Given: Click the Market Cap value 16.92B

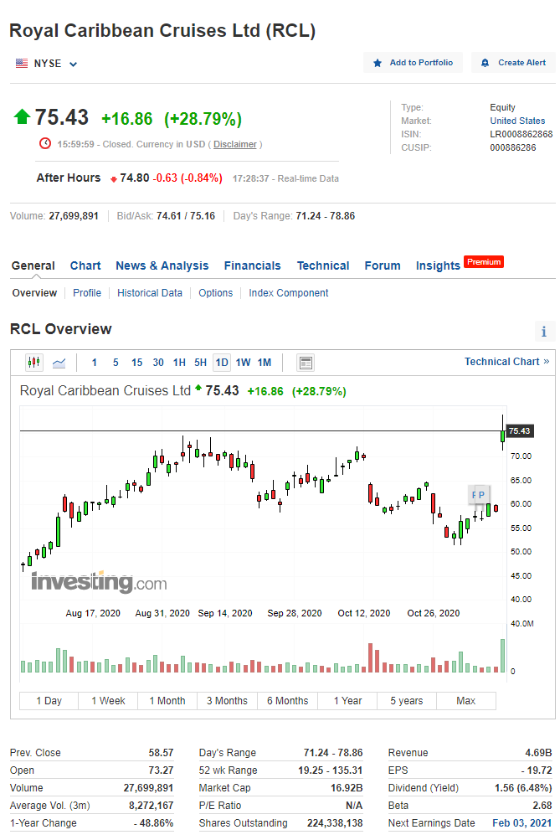Looking at the screenshot, I should [x=347, y=788].
